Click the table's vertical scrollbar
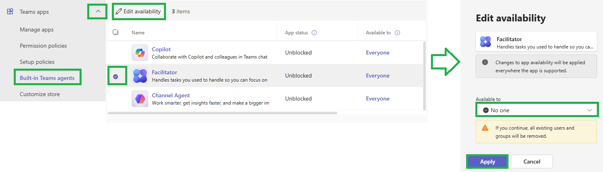 424,76
